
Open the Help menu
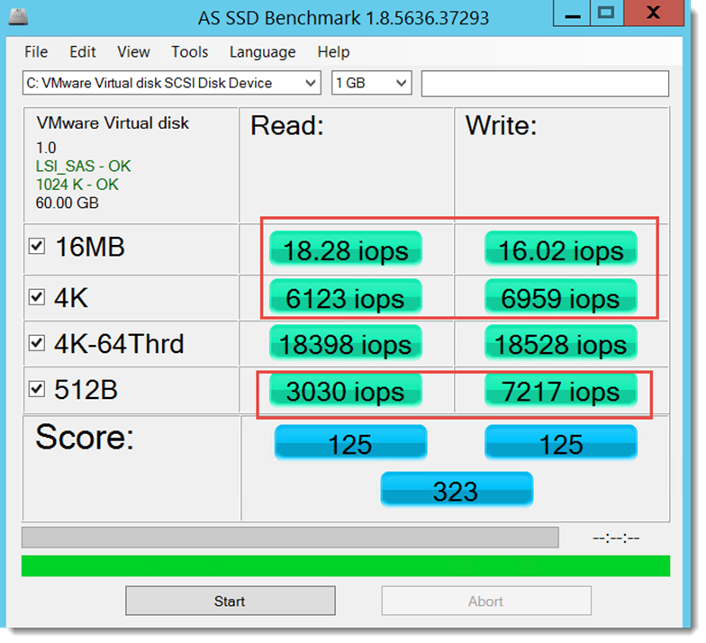click(333, 52)
